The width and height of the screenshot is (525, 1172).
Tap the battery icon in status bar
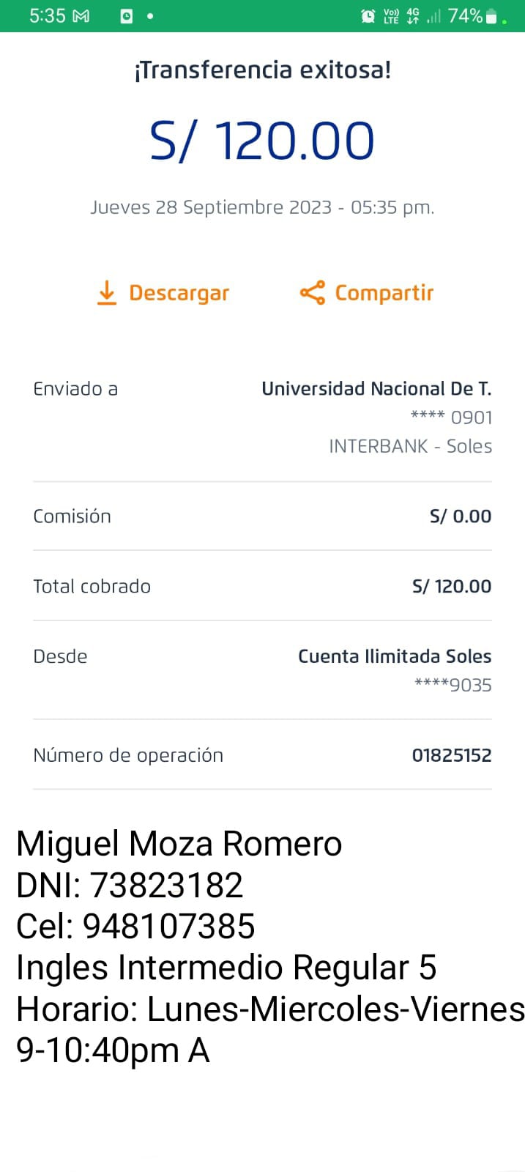491,16
